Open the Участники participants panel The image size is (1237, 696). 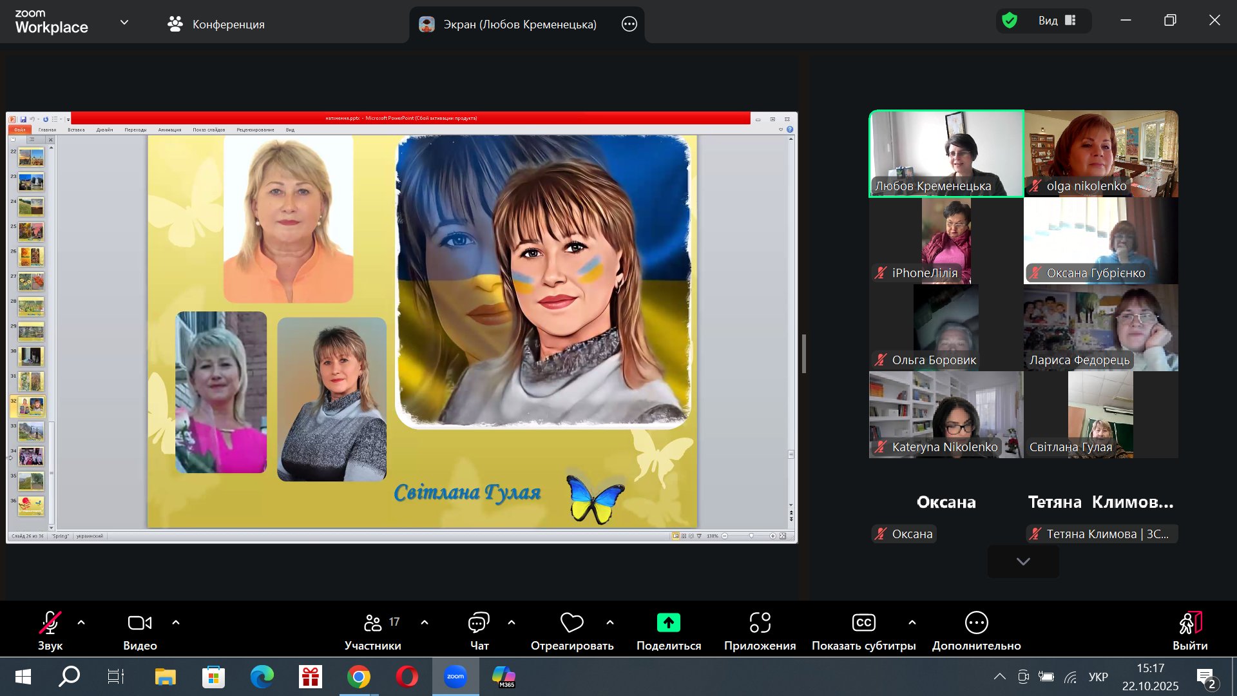pyautogui.click(x=372, y=623)
